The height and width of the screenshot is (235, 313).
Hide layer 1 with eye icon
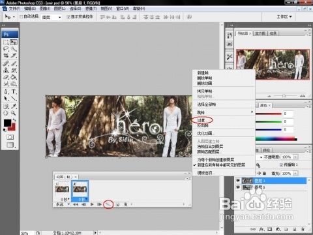238,180
